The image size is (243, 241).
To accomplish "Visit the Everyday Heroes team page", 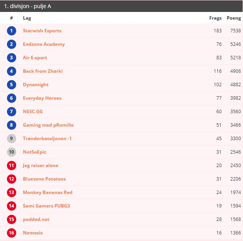I will [42, 98].
